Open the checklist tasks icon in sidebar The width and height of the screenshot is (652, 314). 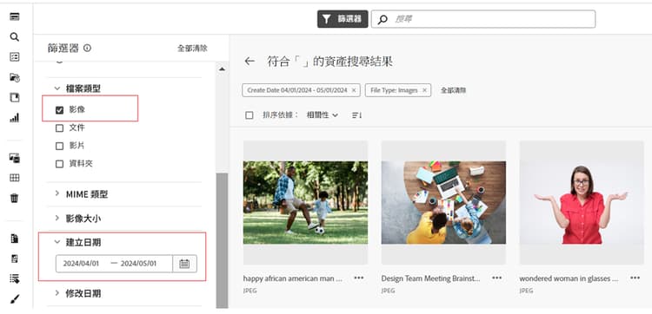click(15, 57)
